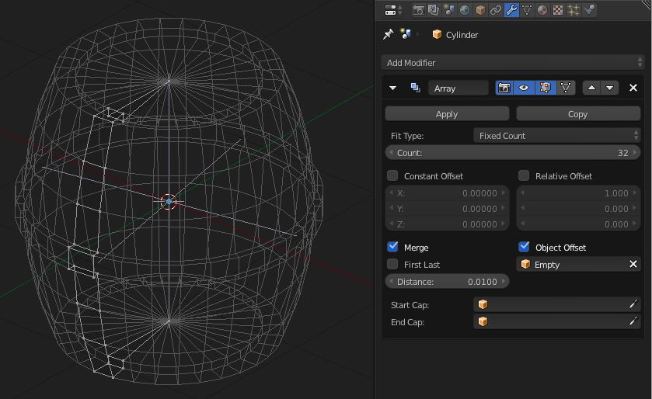652x399 pixels.
Task: Use the Start Cap eyedropper
Action: (633, 305)
